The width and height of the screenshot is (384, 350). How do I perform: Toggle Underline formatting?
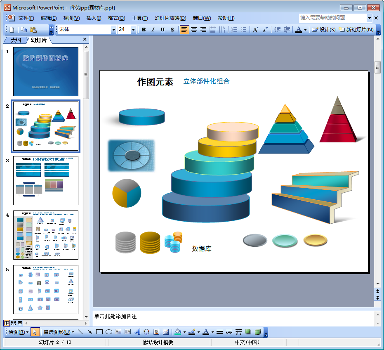pyautogui.click(x=163, y=30)
